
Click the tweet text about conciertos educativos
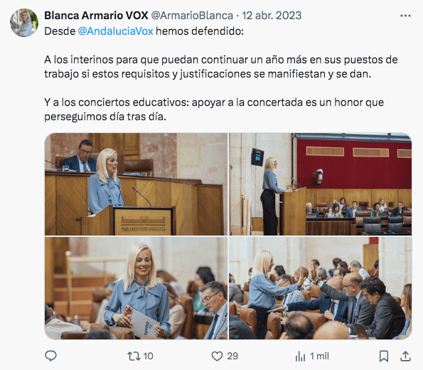(214, 110)
